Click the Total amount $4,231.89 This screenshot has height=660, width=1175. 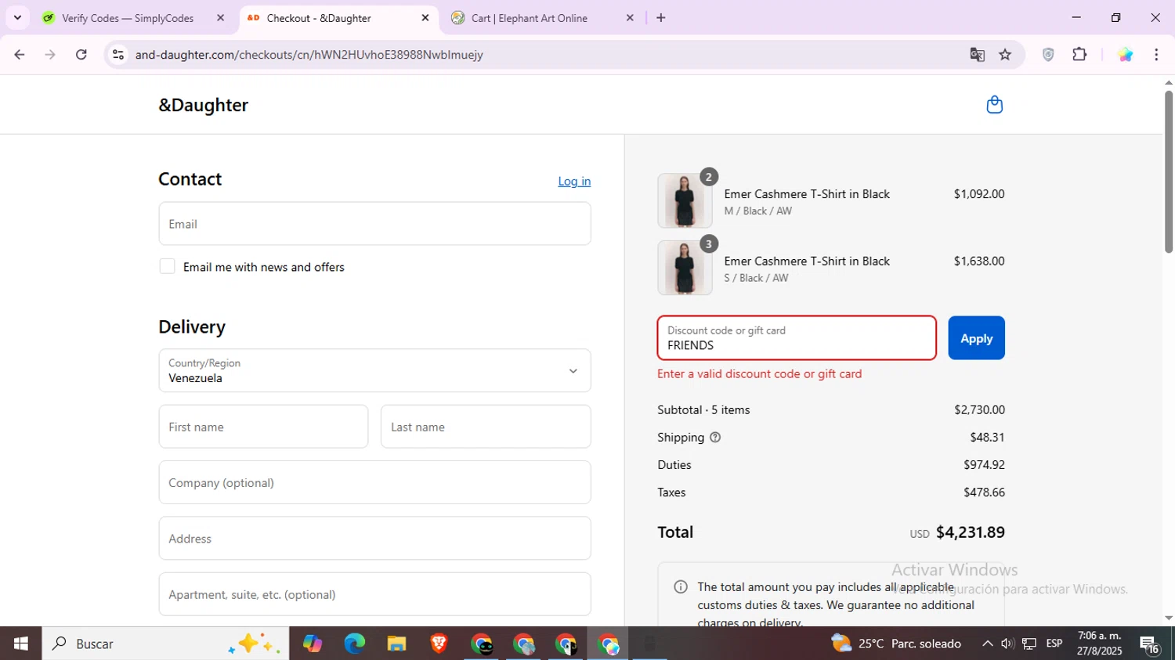(x=970, y=532)
